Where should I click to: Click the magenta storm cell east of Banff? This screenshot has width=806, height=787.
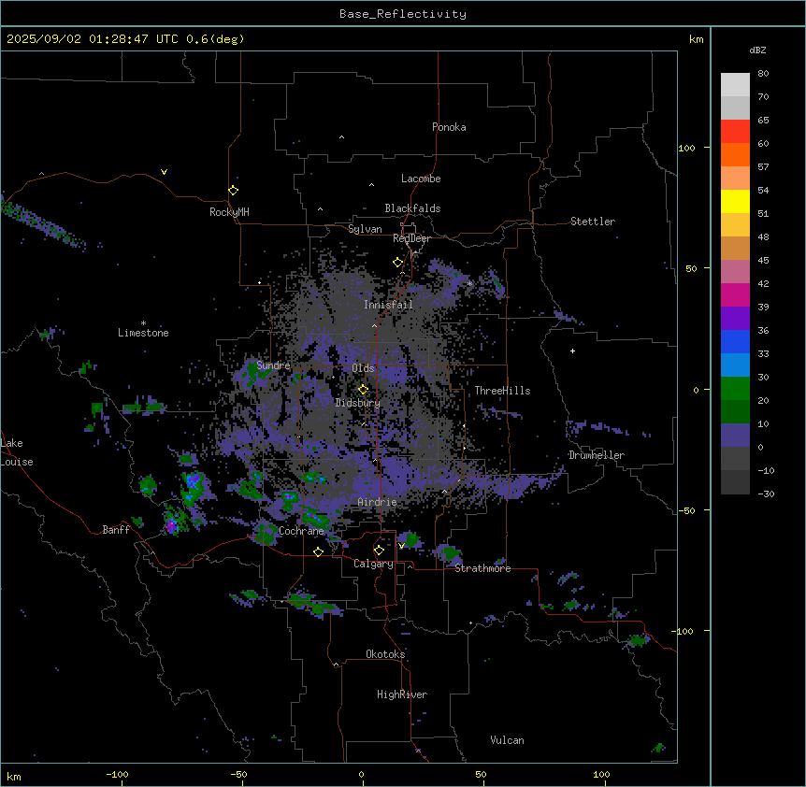point(172,525)
